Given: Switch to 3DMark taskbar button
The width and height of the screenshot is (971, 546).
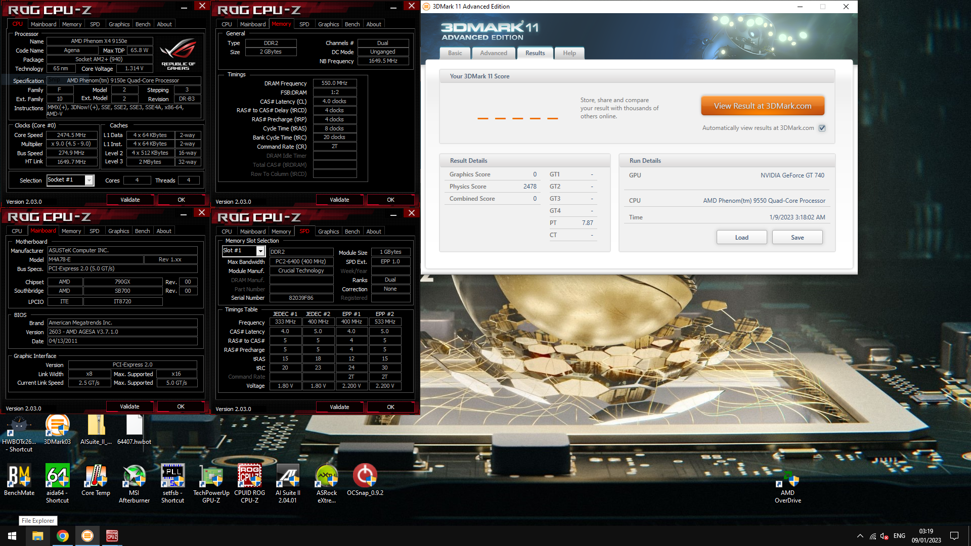Looking at the screenshot, I should (x=87, y=536).
